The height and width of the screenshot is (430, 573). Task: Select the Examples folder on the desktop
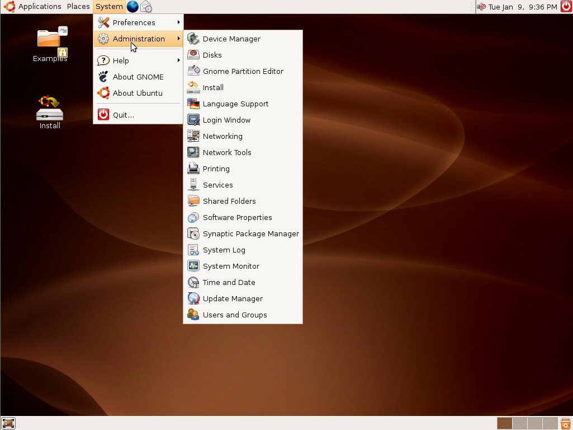50,44
